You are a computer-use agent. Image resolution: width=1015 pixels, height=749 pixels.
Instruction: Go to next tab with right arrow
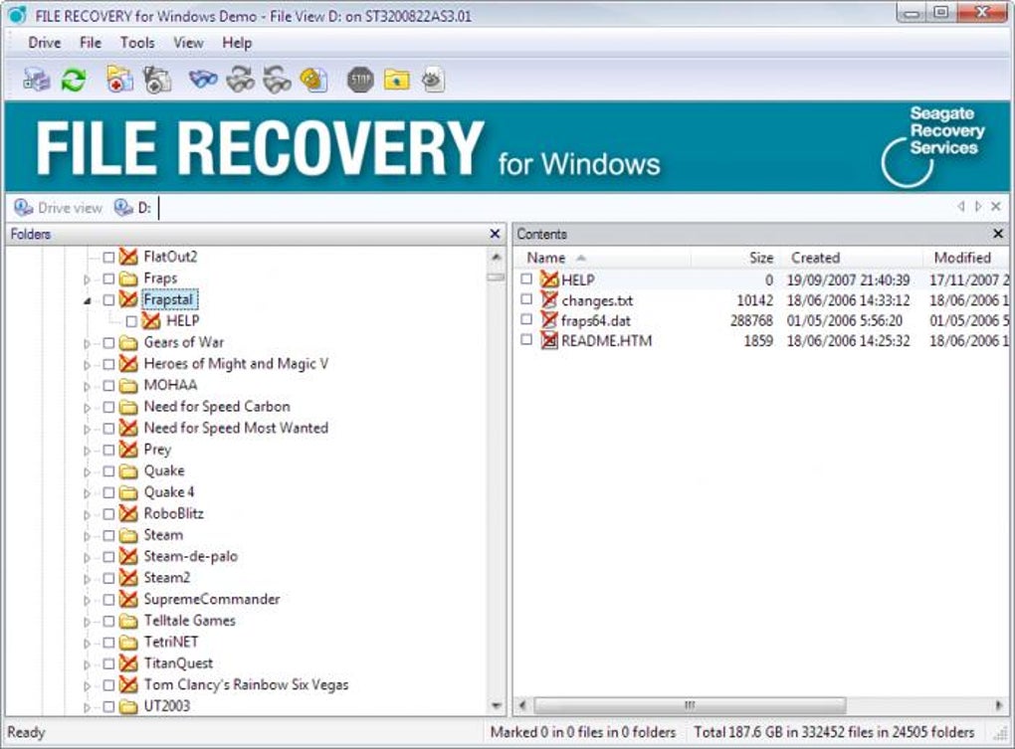pos(978,206)
